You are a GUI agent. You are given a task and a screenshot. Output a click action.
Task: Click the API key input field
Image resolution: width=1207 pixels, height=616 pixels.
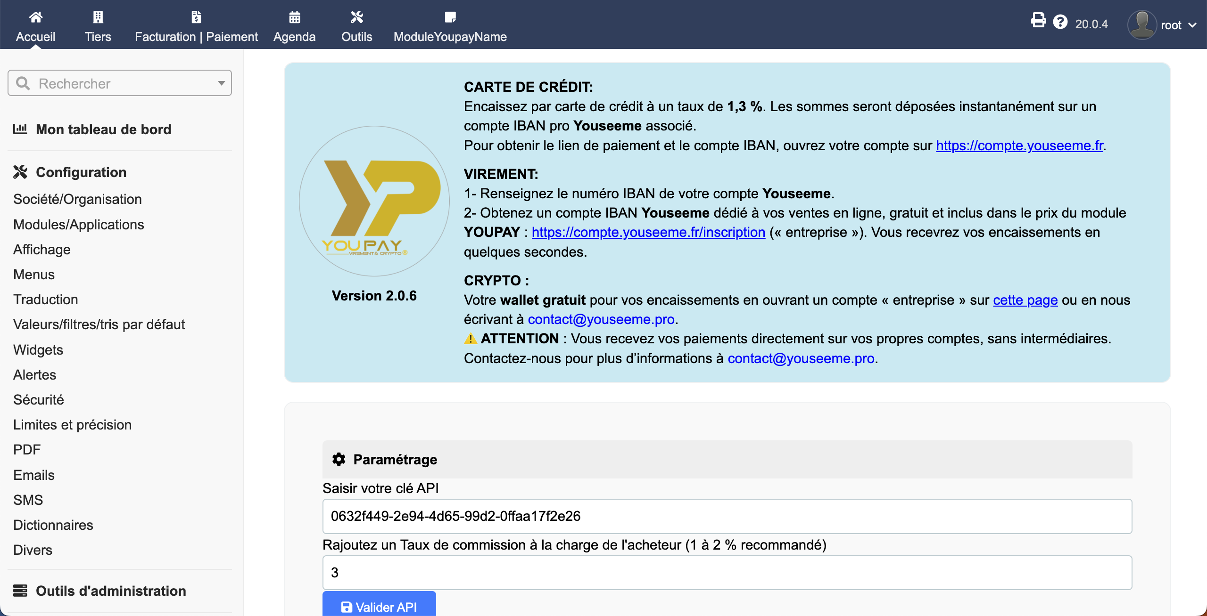pos(727,516)
